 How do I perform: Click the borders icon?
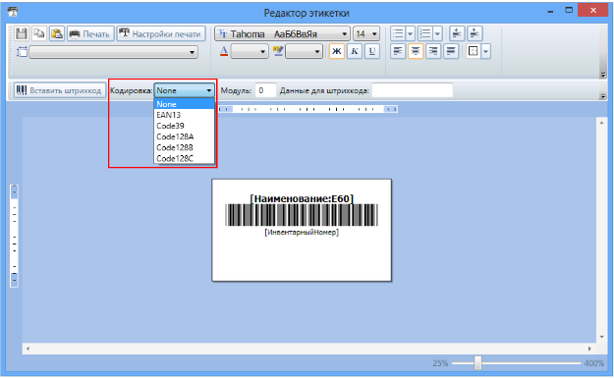click(x=474, y=51)
